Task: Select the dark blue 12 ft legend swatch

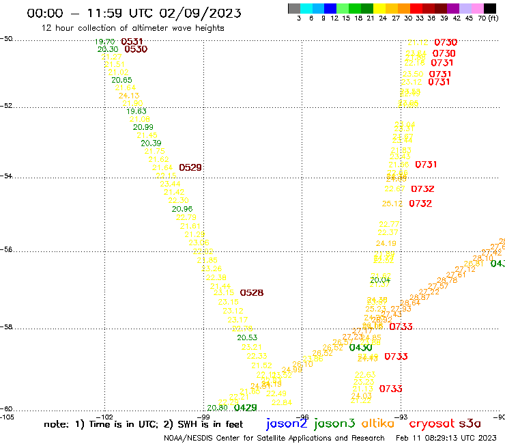Action: coord(330,8)
